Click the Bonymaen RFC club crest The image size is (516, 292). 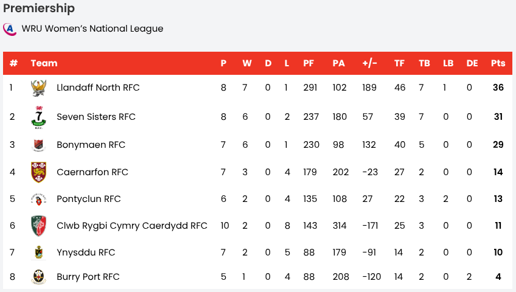pyautogui.click(x=39, y=145)
